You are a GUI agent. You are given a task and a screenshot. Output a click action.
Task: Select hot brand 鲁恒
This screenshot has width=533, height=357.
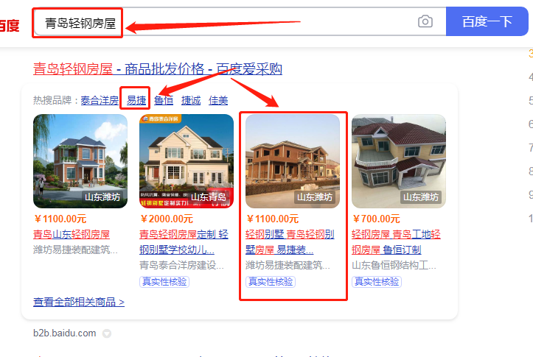(x=164, y=100)
